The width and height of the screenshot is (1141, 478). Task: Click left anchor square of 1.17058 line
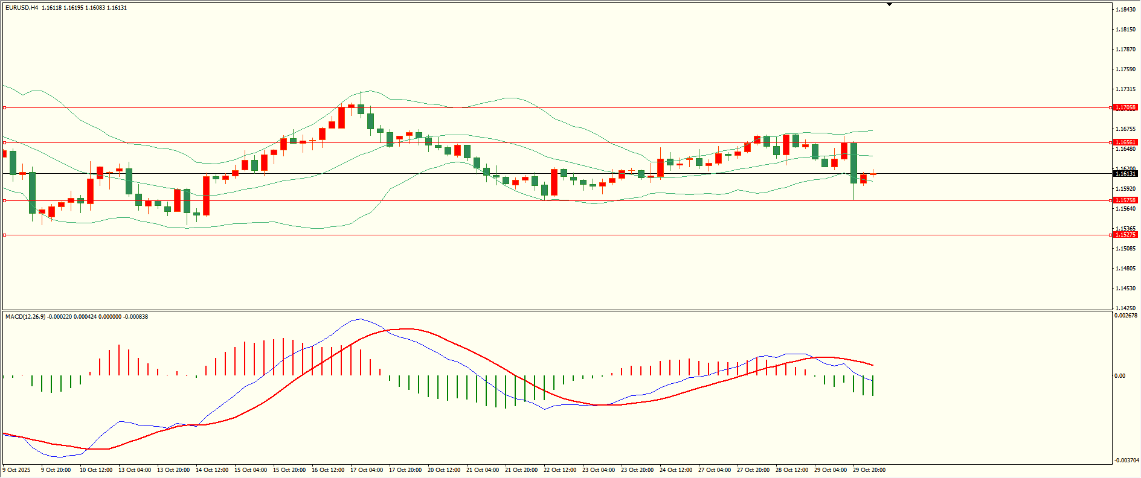point(5,108)
